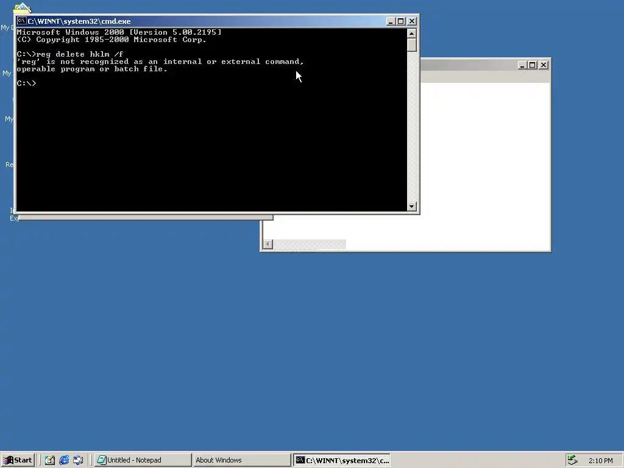The image size is (624, 468).
Task: Click the Show Desktop quick launch icon
Action: 49,460
